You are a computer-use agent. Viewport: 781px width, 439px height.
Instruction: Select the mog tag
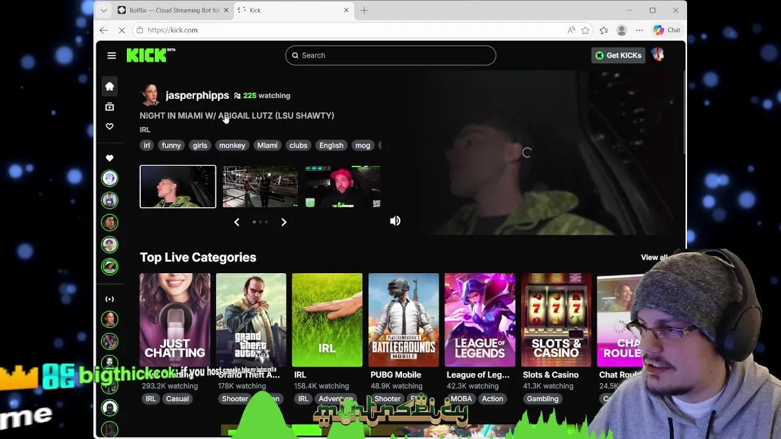click(x=362, y=146)
